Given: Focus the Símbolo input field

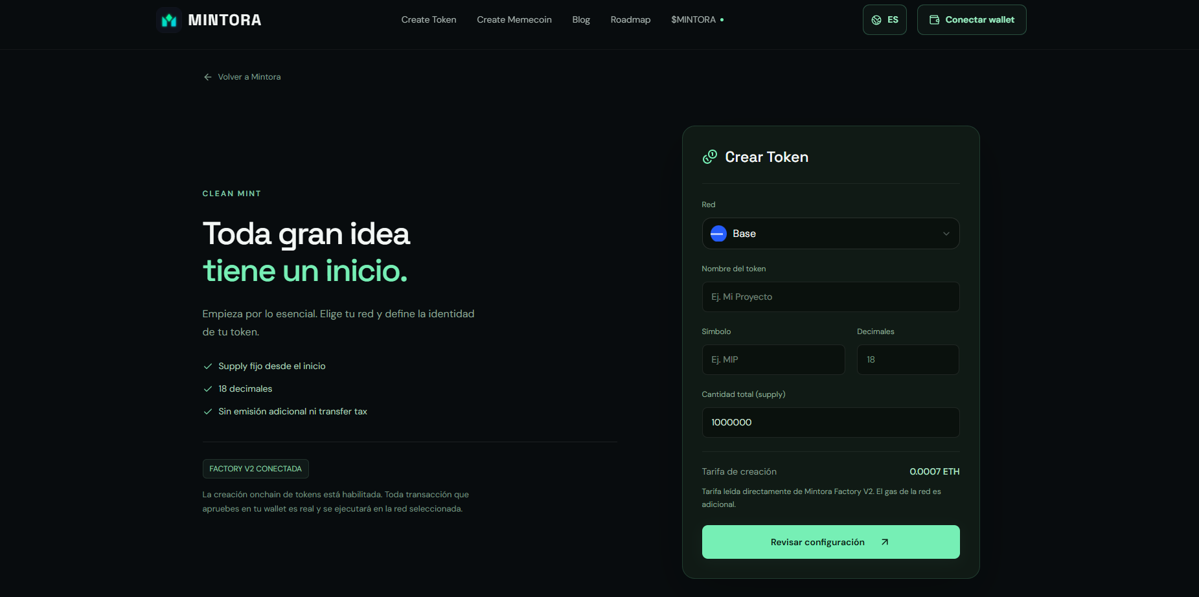Looking at the screenshot, I should pos(773,359).
